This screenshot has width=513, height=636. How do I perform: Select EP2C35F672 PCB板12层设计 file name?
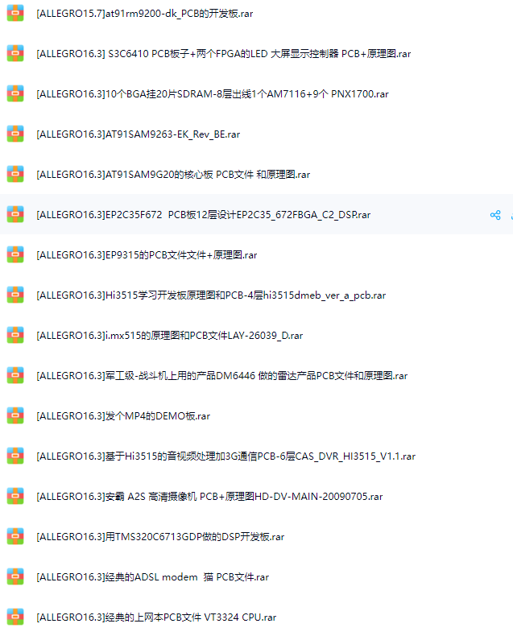tap(203, 215)
